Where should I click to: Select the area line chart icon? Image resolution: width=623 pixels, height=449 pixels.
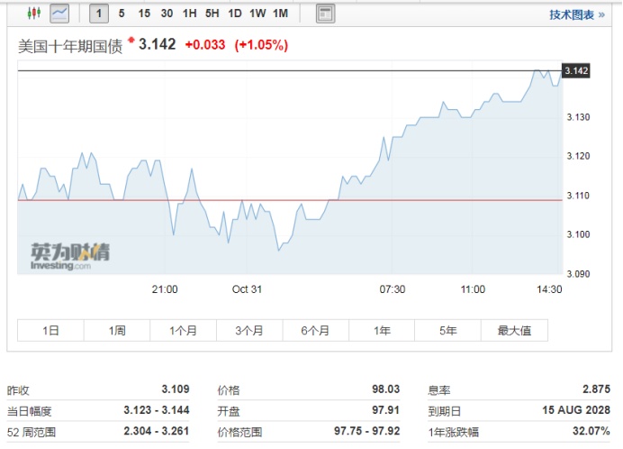59,14
